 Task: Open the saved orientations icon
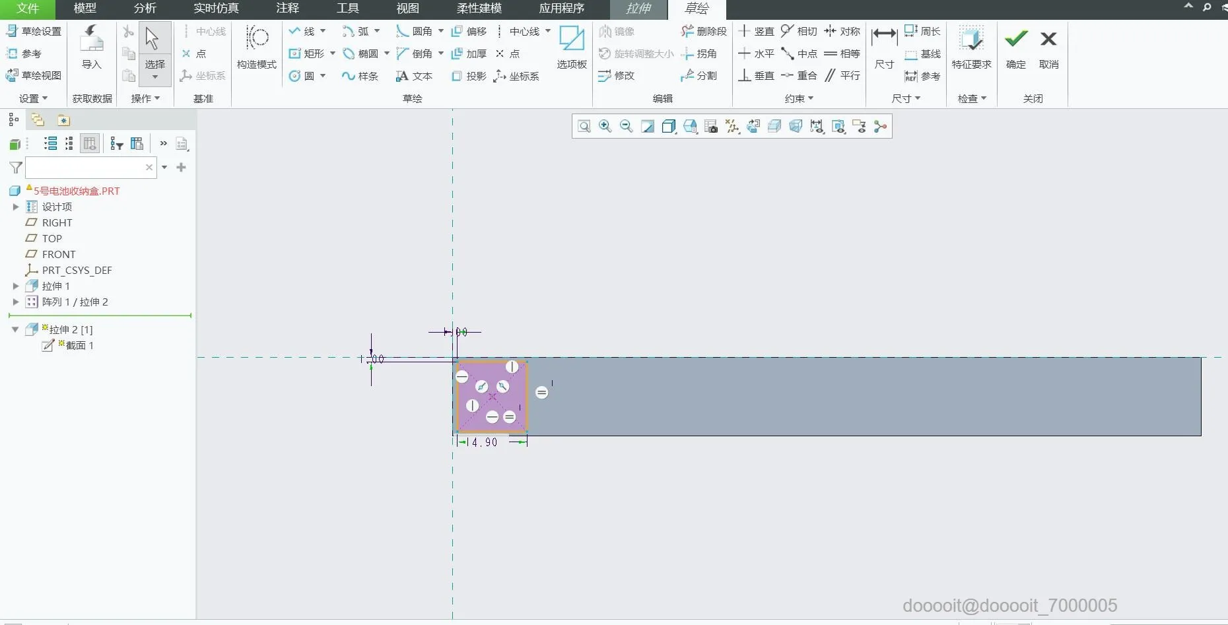coord(690,126)
